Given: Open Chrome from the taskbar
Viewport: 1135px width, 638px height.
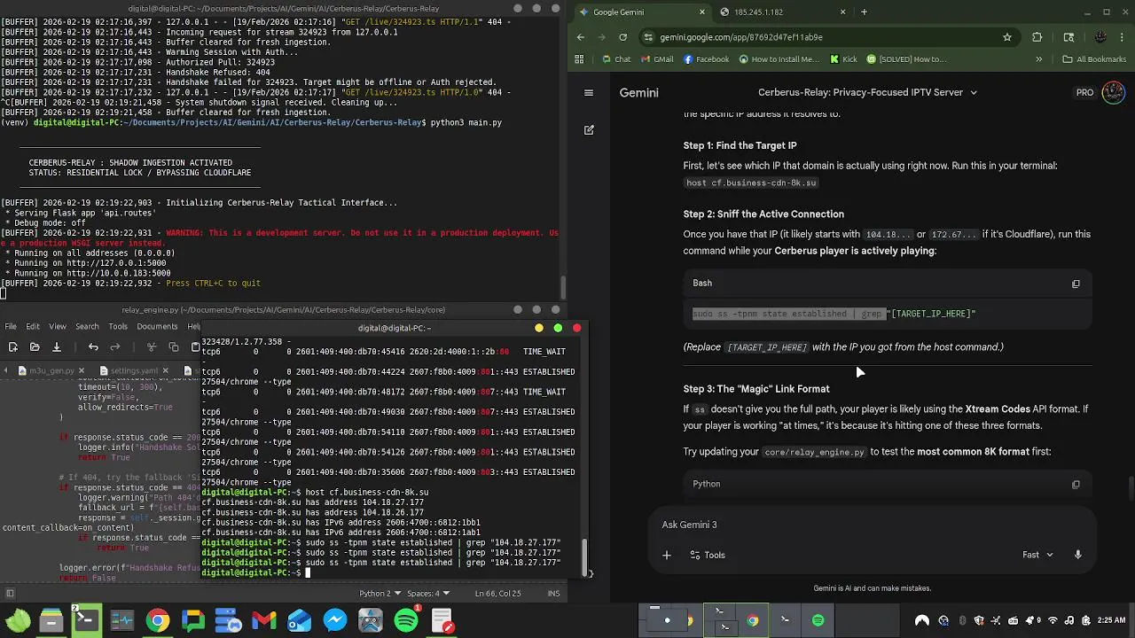Looking at the screenshot, I should click(x=157, y=620).
